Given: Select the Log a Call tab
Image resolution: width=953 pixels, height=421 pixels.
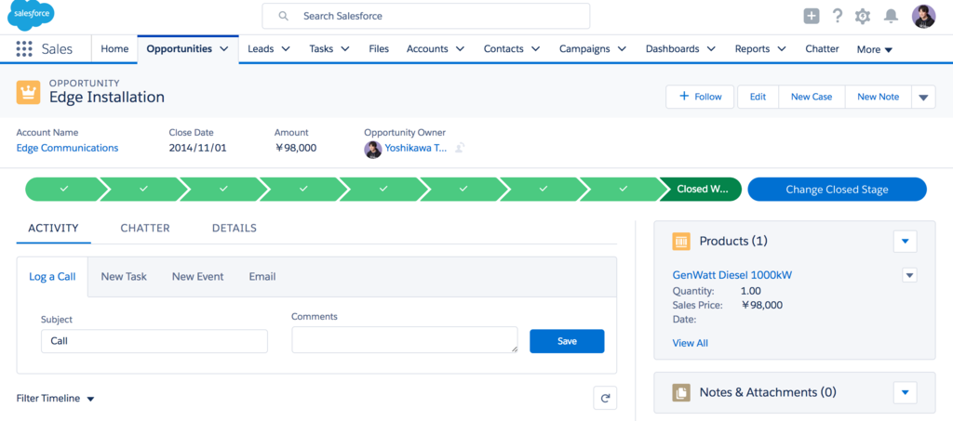Looking at the screenshot, I should pyautogui.click(x=52, y=277).
